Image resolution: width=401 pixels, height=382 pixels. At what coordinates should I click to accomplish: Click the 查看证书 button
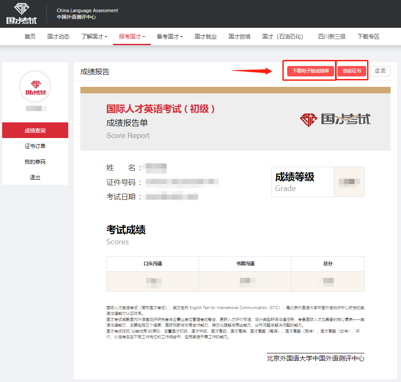pos(351,71)
